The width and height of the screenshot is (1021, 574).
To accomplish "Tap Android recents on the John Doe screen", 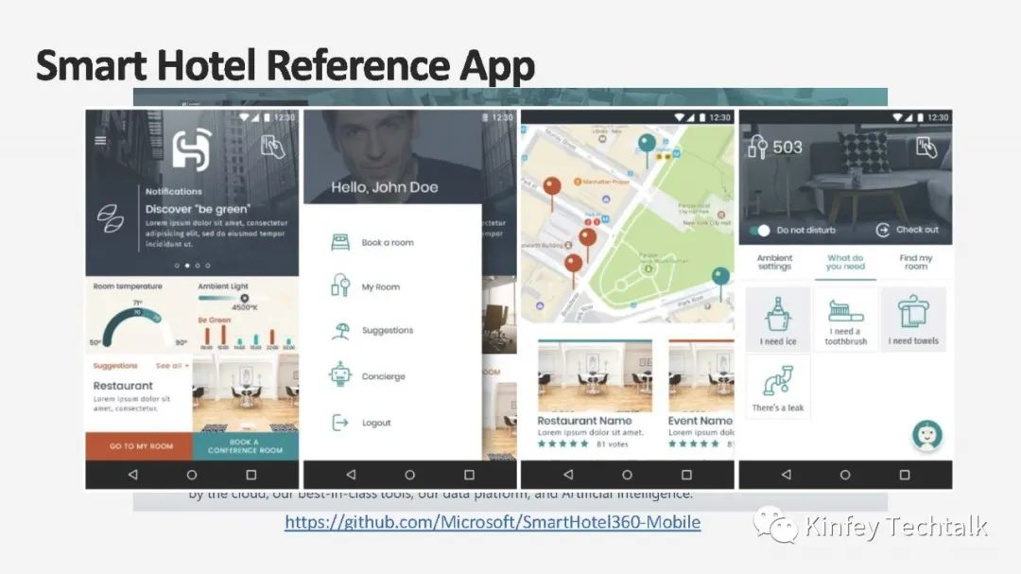I will [x=469, y=475].
